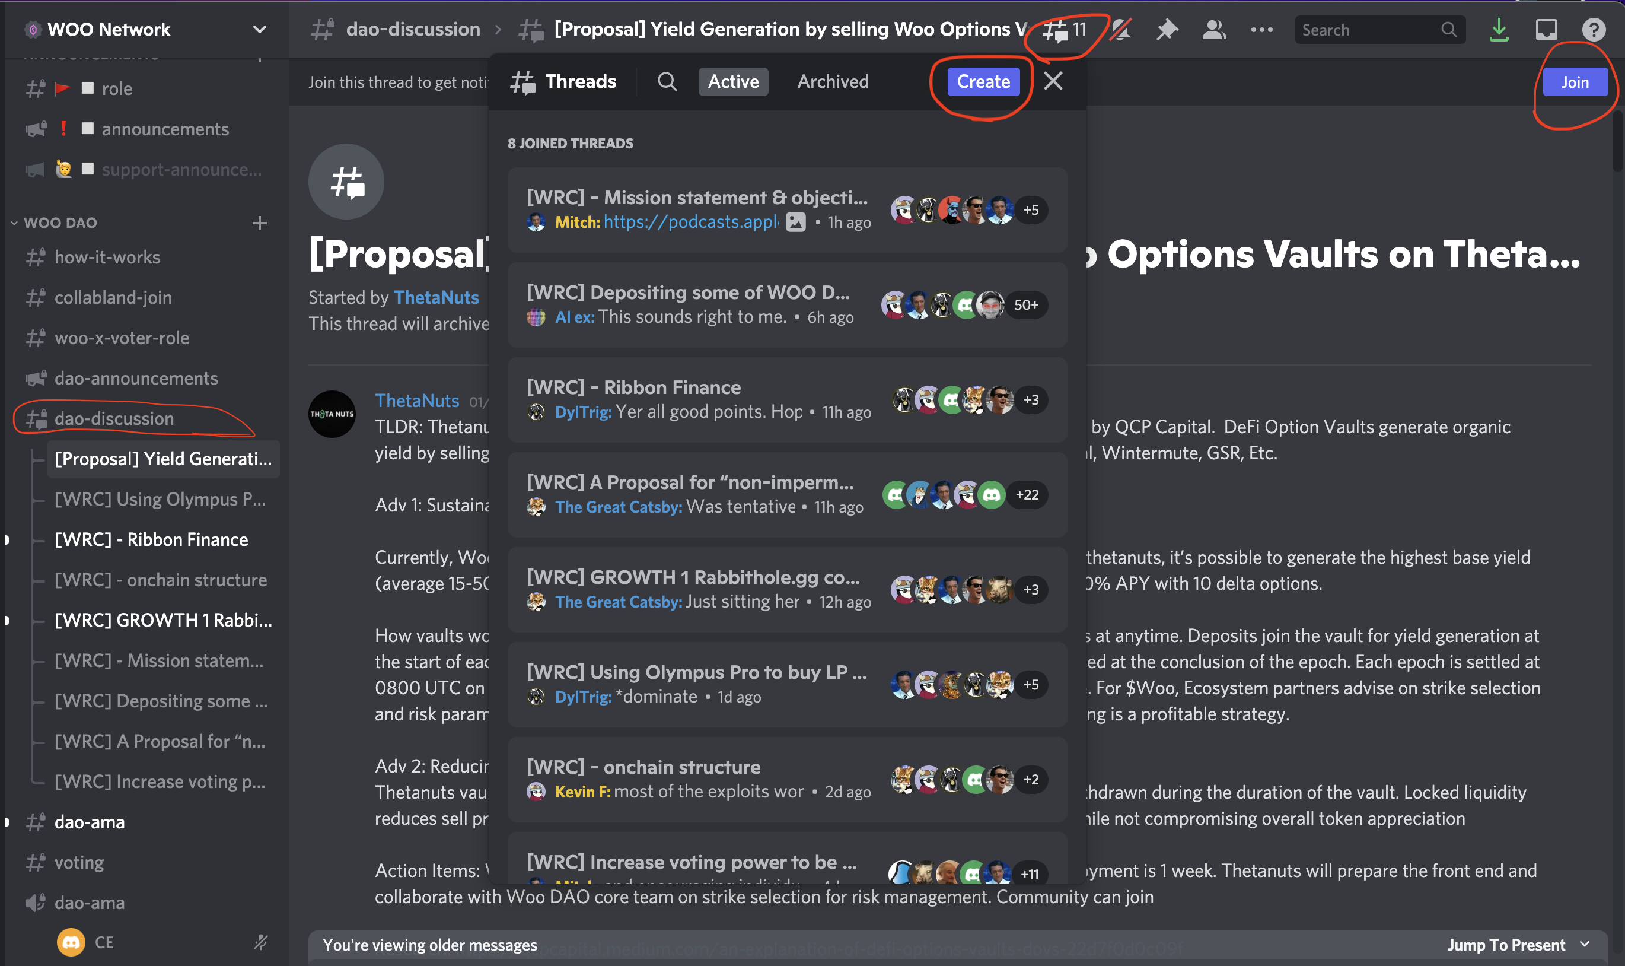Click +5 participants on Mission statement thread

tap(1031, 210)
